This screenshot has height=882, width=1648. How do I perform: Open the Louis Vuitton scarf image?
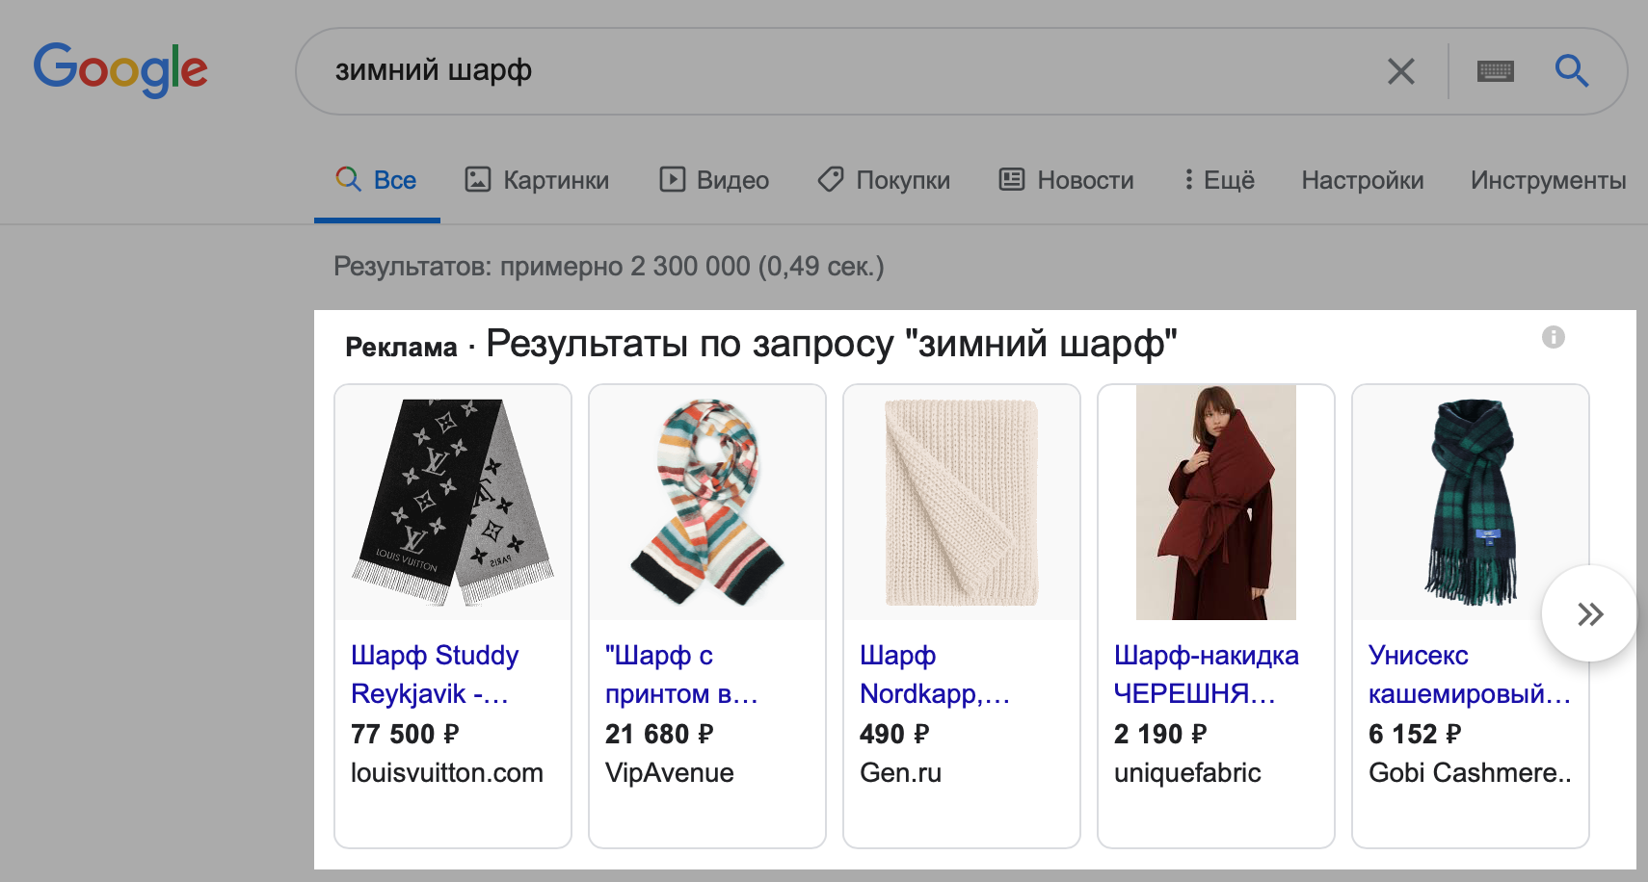coord(453,503)
